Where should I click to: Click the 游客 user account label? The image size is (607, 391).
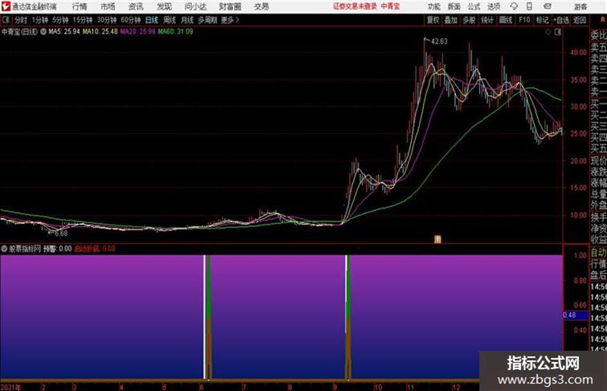[580, 6]
